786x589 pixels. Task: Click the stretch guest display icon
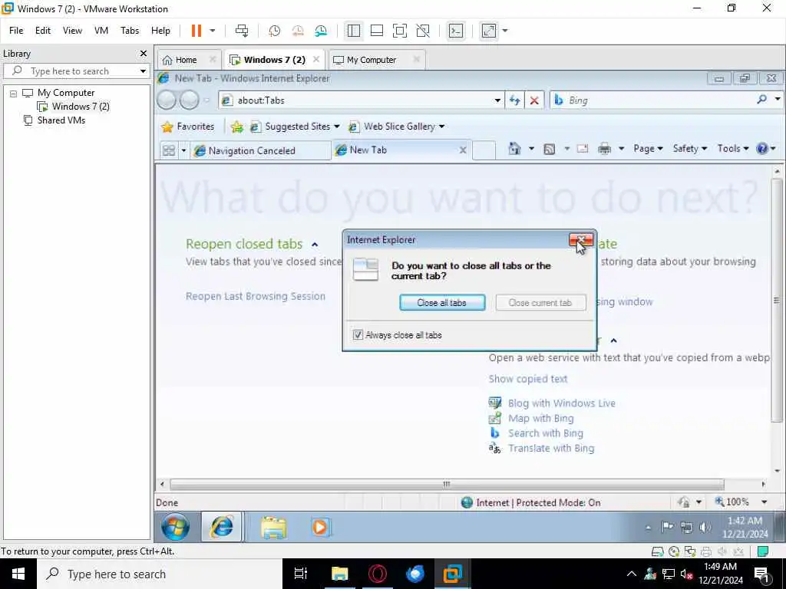point(489,31)
